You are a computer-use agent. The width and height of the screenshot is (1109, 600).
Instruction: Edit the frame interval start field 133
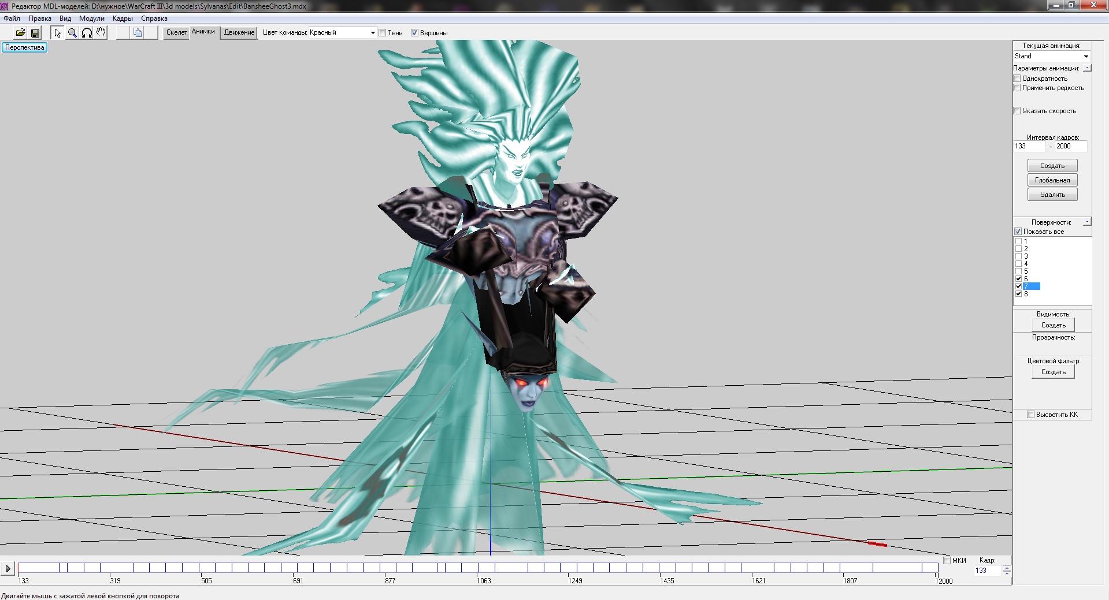click(x=1030, y=147)
